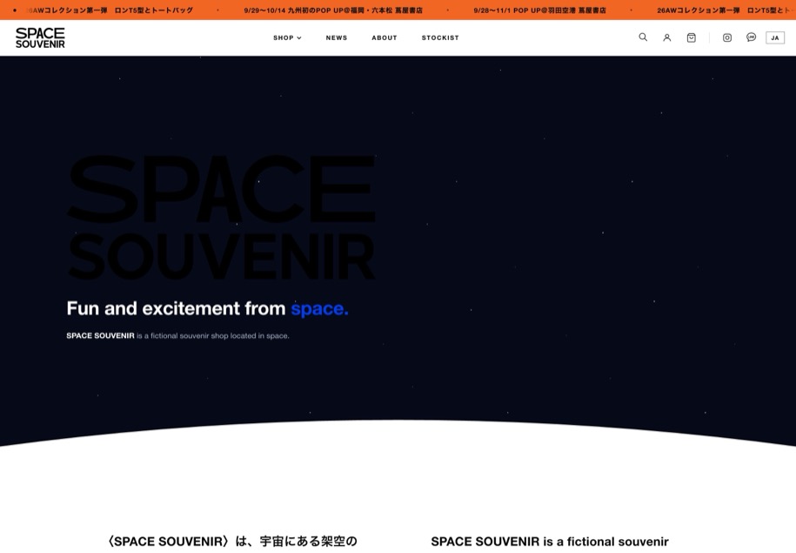Image resolution: width=796 pixels, height=553 pixels.
Task: Open the account login person icon
Action: tap(667, 37)
